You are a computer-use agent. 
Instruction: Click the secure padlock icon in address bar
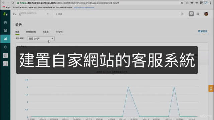(18, 3)
